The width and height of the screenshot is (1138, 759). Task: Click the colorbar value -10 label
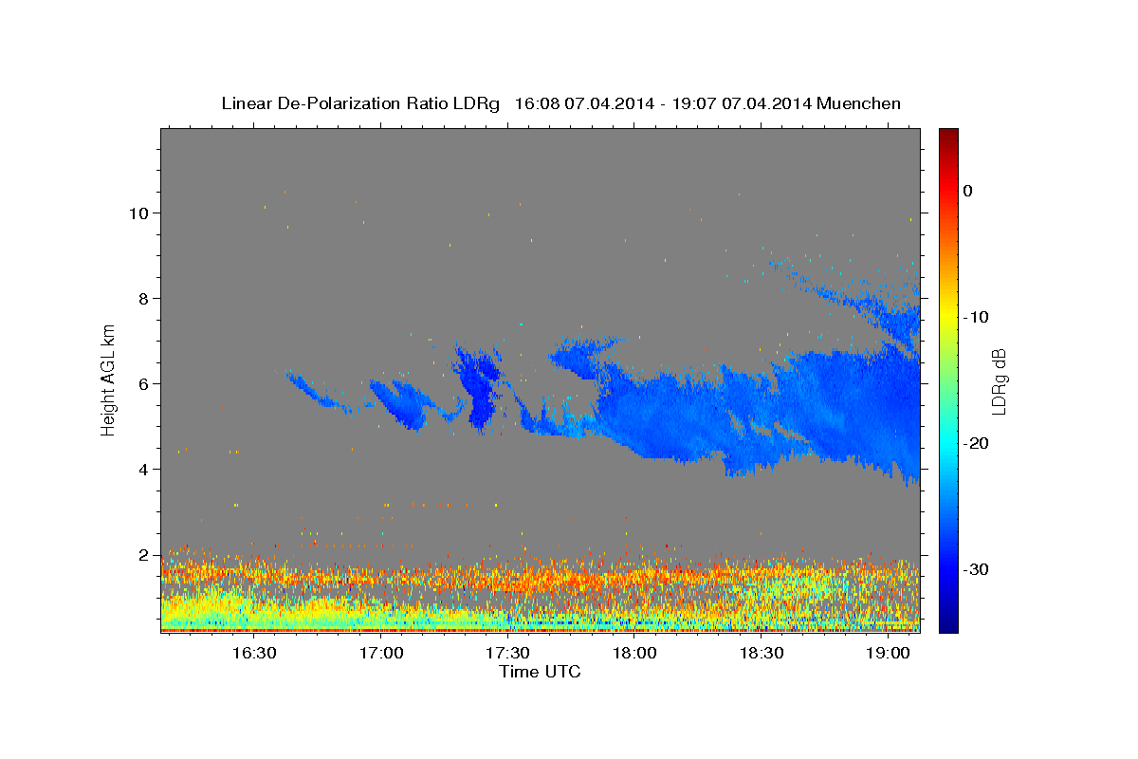[x=976, y=317]
